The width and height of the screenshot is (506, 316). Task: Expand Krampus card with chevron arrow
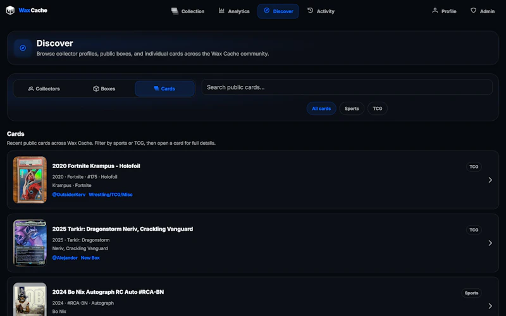coord(490,180)
